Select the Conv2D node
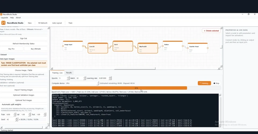 (98, 48)
